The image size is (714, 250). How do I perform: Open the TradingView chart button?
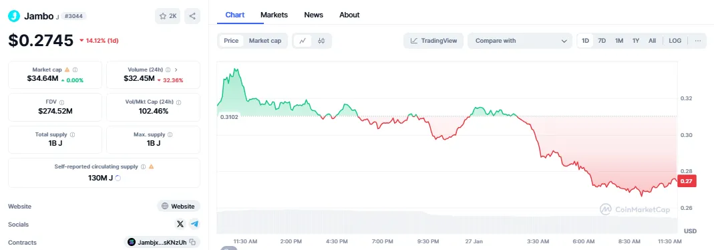(x=433, y=41)
